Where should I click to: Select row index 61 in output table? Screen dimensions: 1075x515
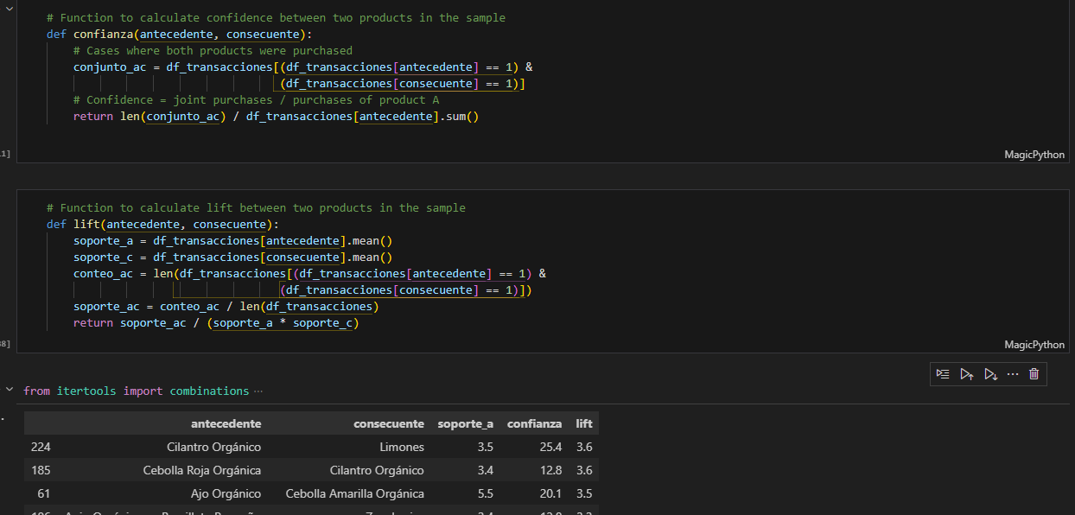point(44,493)
